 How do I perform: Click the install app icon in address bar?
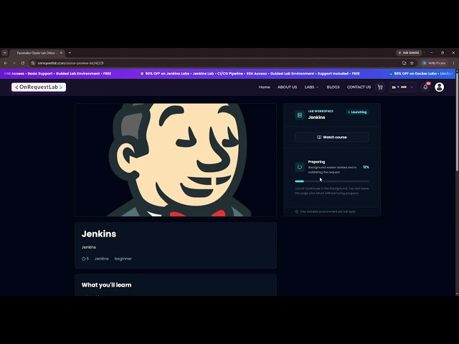point(404,63)
